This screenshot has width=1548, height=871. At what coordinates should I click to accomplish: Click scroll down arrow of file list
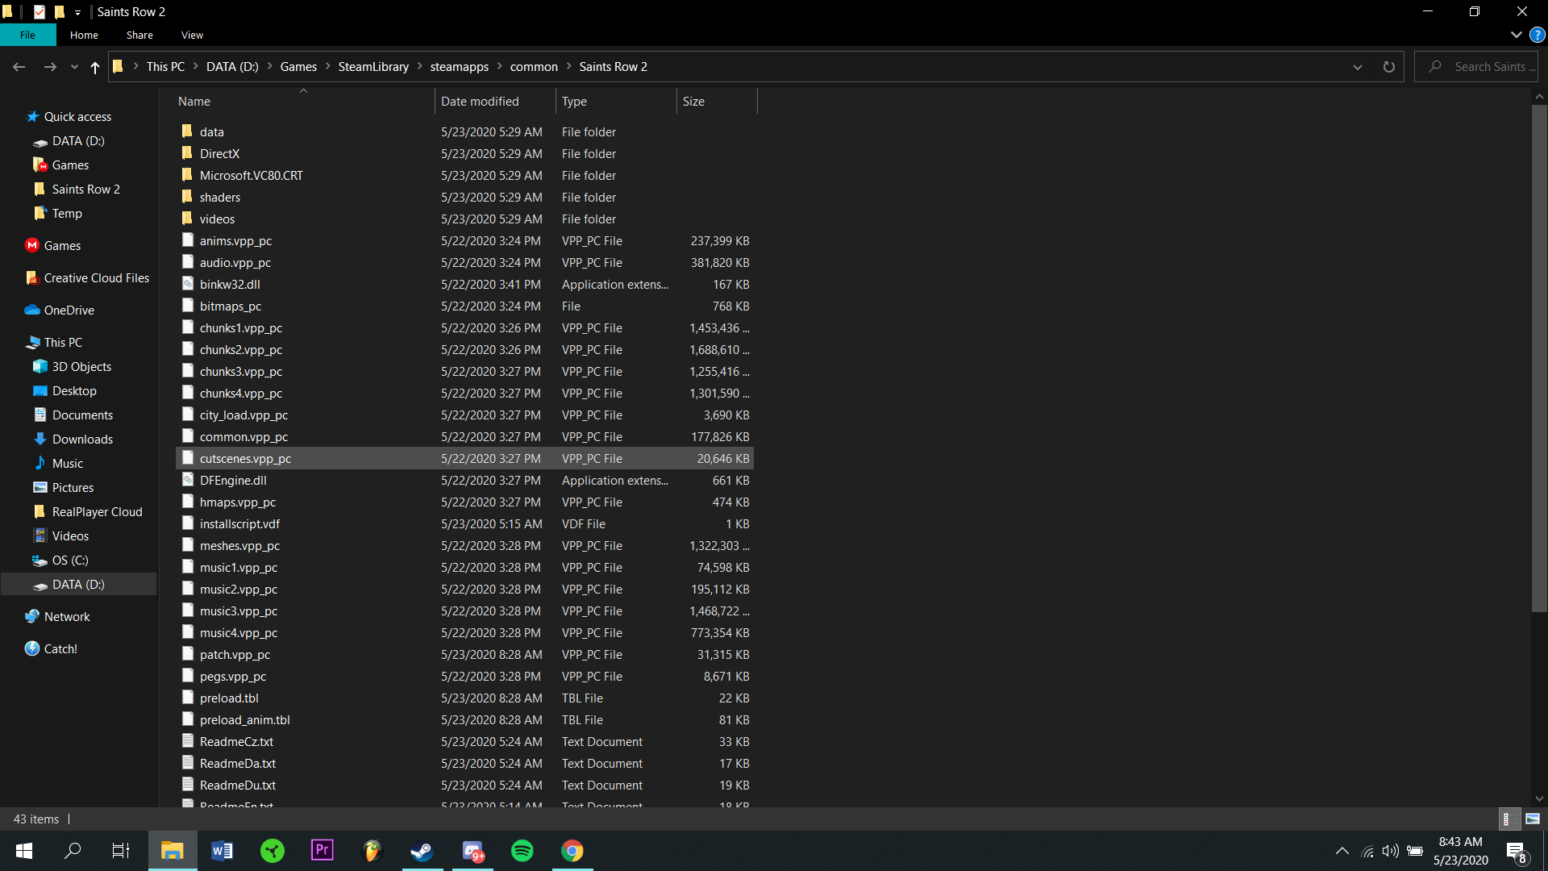pos(1539,799)
